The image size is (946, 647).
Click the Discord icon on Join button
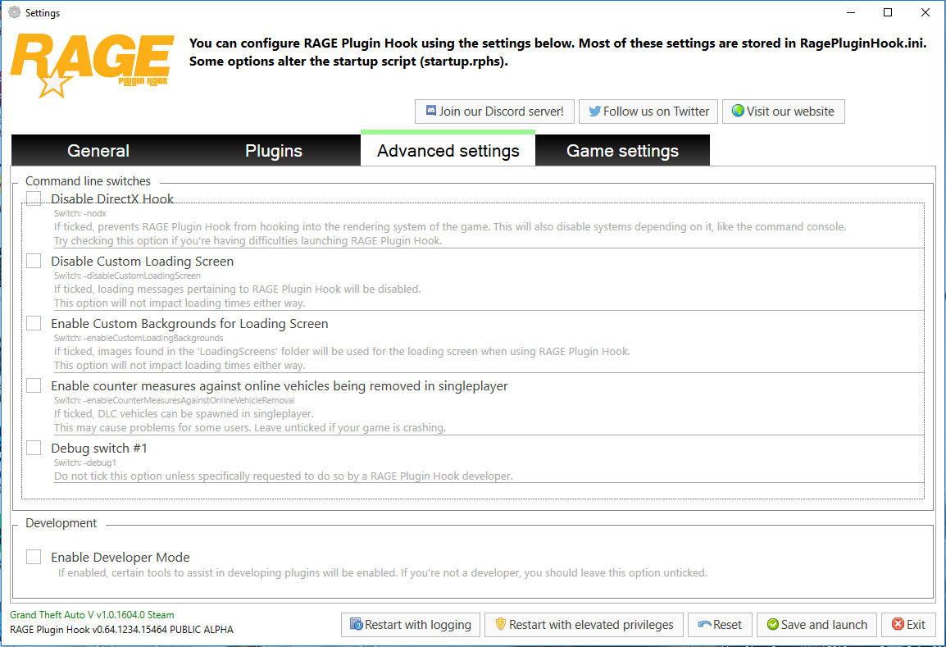[x=430, y=112]
